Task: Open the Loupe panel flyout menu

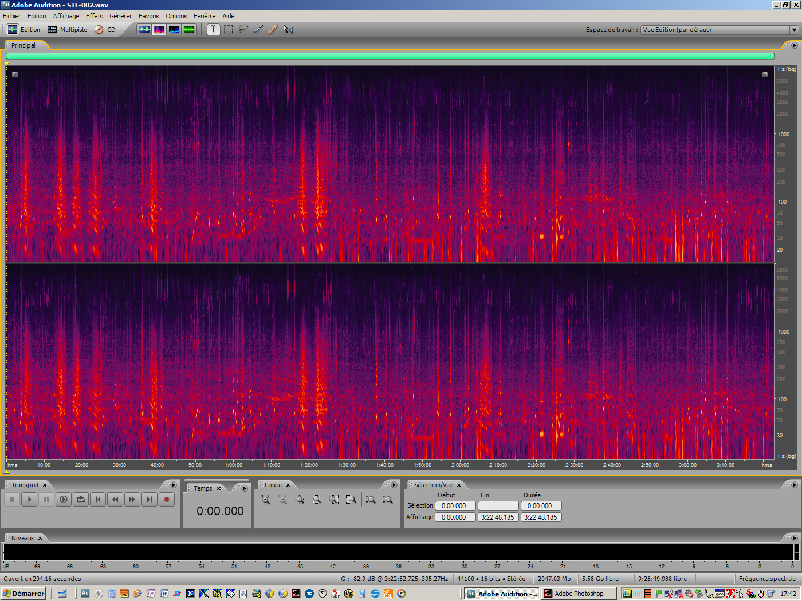Action: pyautogui.click(x=394, y=484)
